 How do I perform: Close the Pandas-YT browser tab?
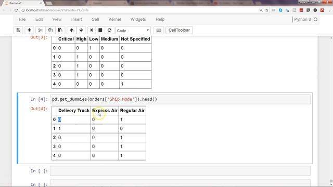[x=41, y=3]
